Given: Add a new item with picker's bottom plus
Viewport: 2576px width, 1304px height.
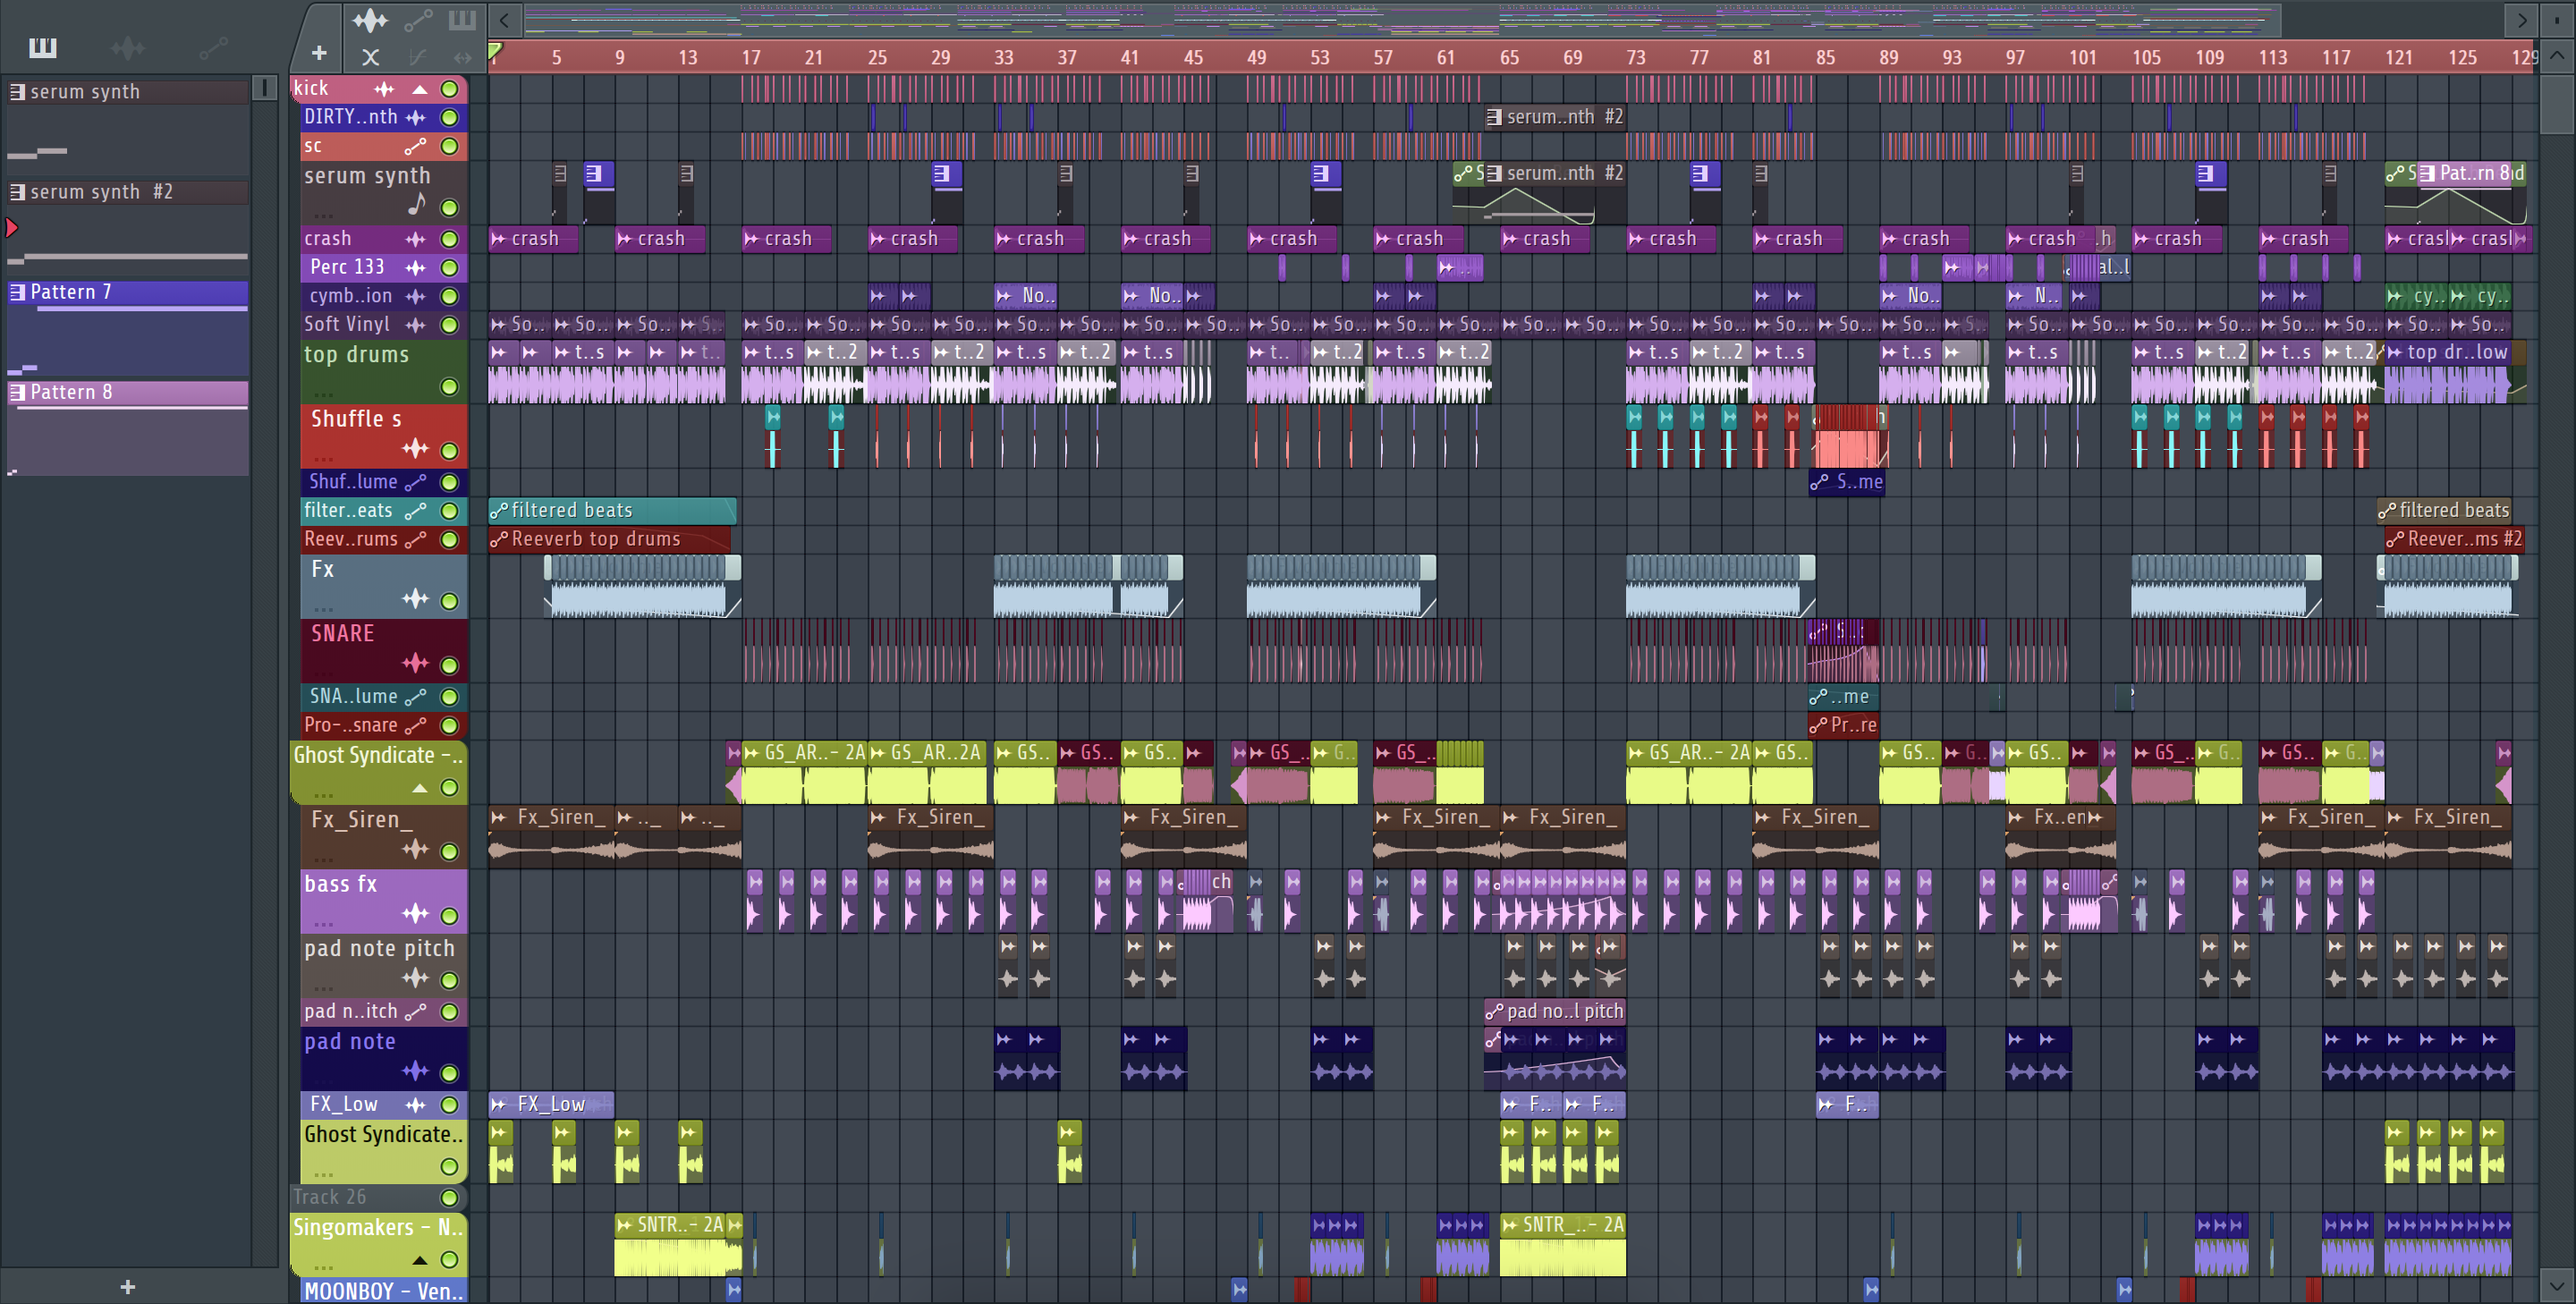Looking at the screenshot, I should point(127,1286).
